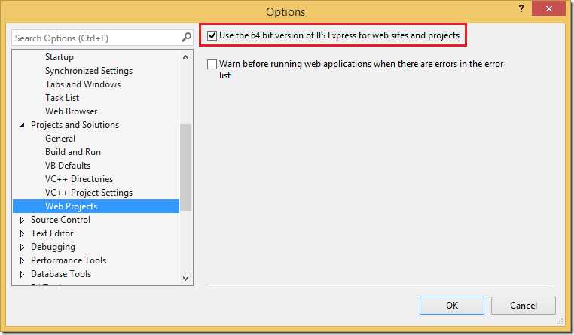The image size is (574, 335).
Task: Select Build and Run settings
Action: click(x=72, y=152)
